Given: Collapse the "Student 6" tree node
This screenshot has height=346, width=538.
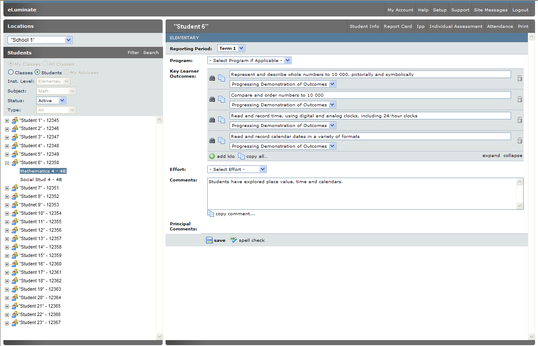Looking at the screenshot, I should (7, 162).
